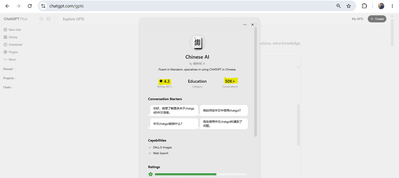The width and height of the screenshot is (399, 178).
Task: Select starter '我如何在中文中使用chatgpt?'
Action: (x=224, y=110)
